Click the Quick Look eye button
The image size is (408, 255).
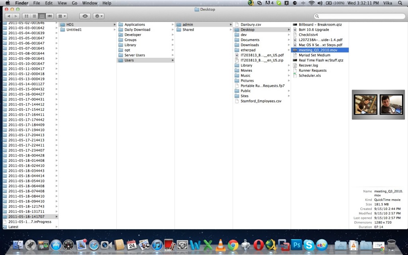tap(84, 16)
